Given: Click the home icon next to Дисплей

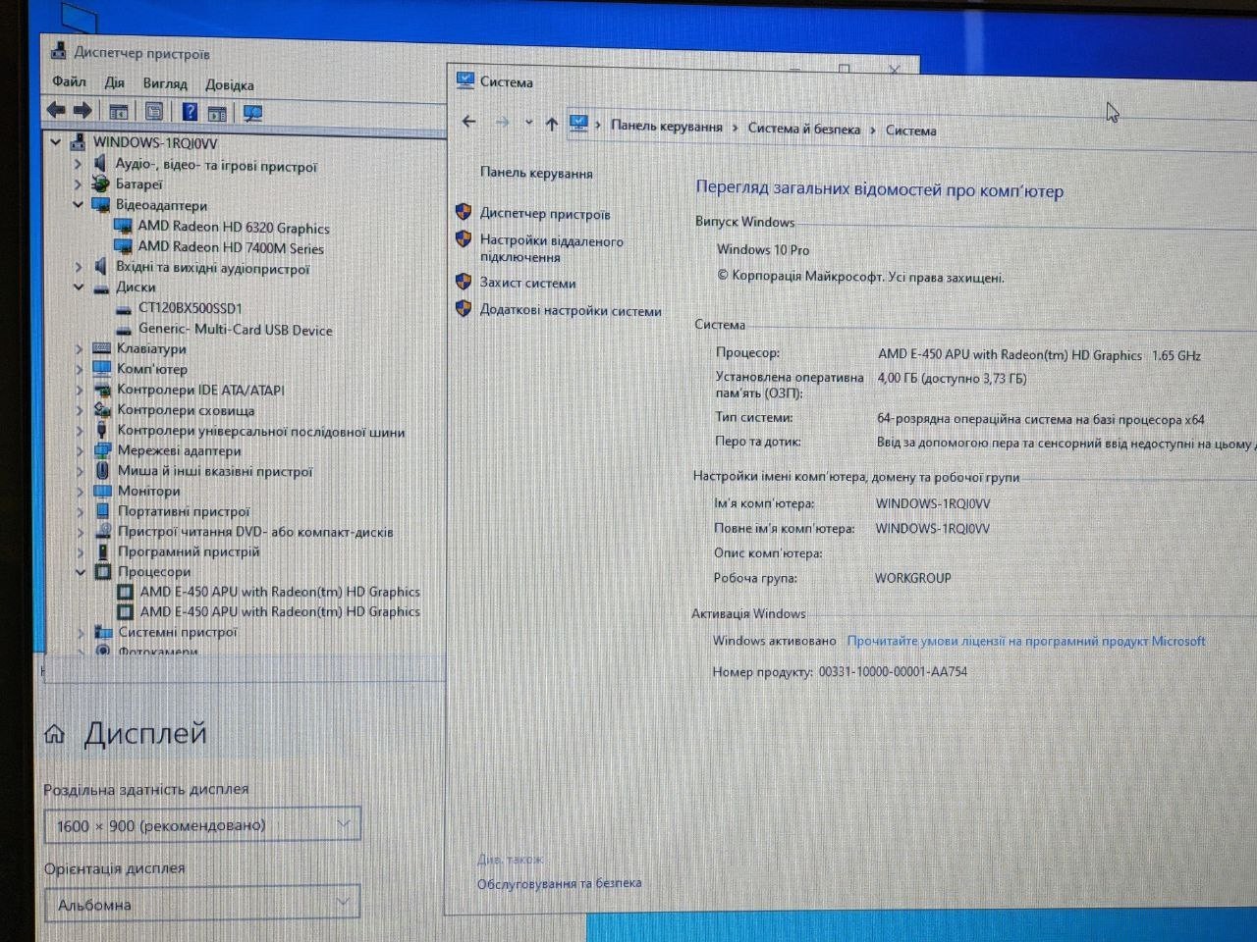Looking at the screenshot, I should pos(55,734).
